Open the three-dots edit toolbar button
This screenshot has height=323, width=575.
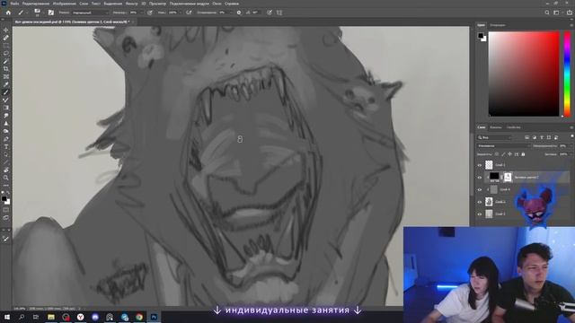point(6,186)
